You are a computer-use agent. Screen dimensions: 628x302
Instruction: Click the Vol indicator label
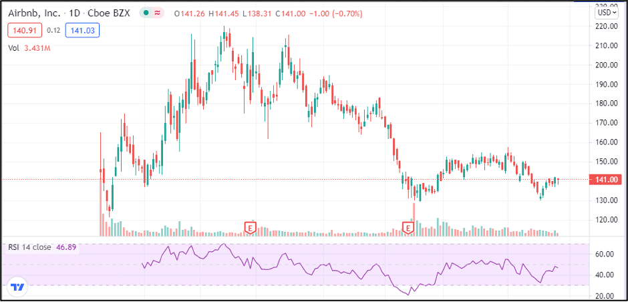pyautogui.click(x=13, y=48)
